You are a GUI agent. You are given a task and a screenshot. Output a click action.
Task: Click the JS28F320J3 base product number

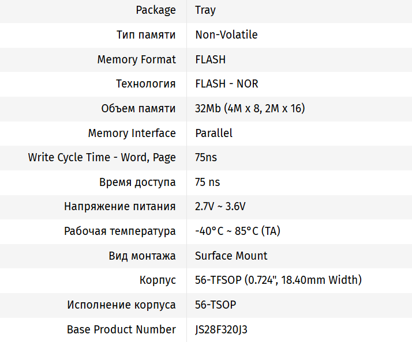[221, 329]
